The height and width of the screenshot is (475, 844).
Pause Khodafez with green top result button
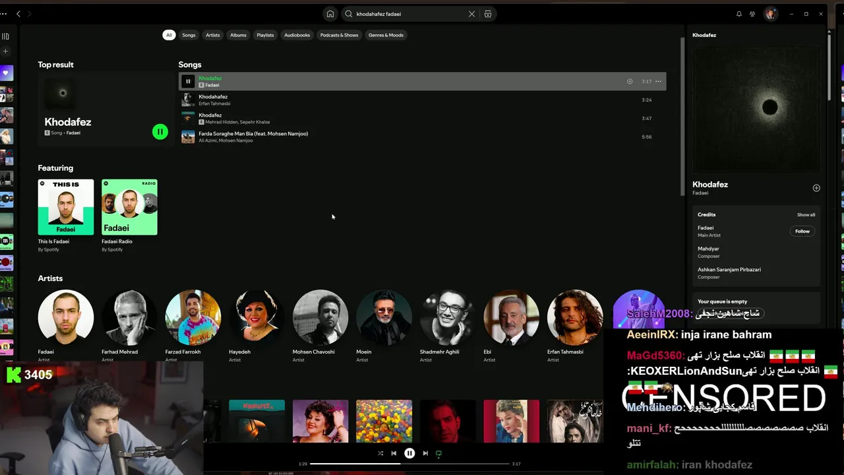tap(160, 132)
